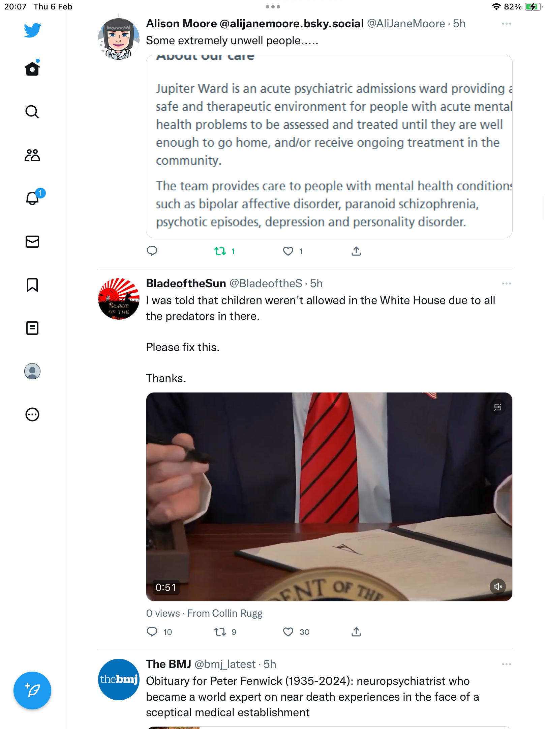
Task: Play the White House signing video
Action: [329, 496]
